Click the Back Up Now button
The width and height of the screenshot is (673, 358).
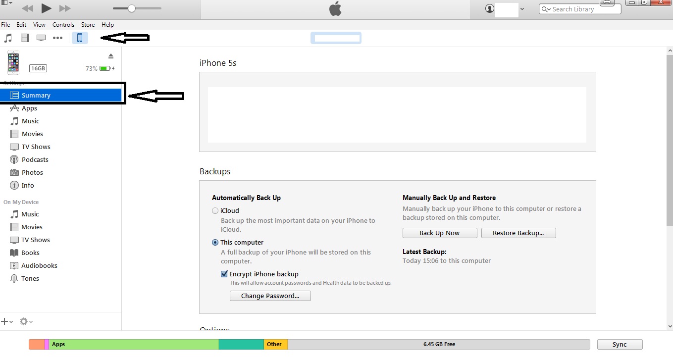(x=440, y=233)
